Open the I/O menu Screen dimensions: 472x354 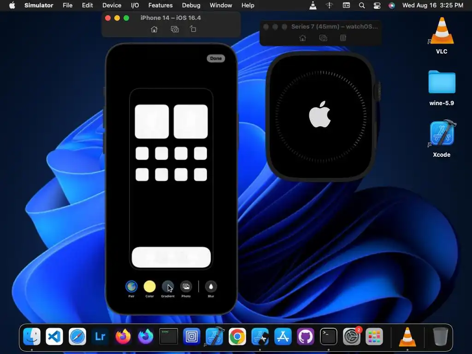[x=135, y=6]
